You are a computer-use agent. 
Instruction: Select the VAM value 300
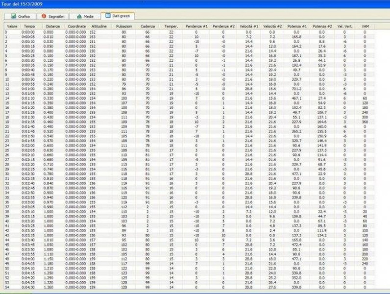tap(365, 117)
